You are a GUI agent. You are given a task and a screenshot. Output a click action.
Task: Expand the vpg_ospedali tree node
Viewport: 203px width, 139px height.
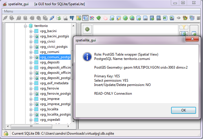(31, 120)
